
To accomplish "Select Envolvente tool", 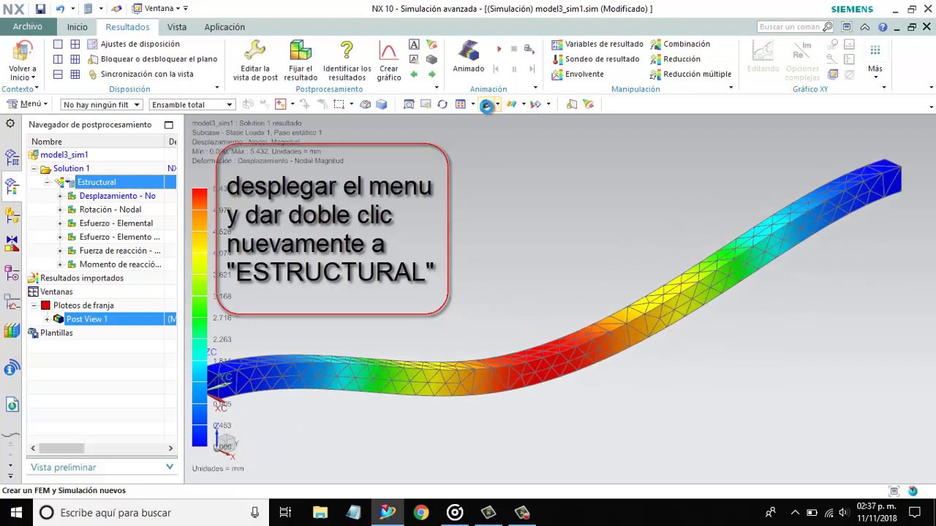I will pos(578,74).
